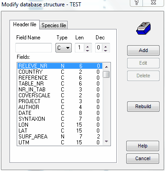165x171 pixels.
Task: Select the SURF_AREA field in list
Action: pyautogui.click(x=60, y=137)
